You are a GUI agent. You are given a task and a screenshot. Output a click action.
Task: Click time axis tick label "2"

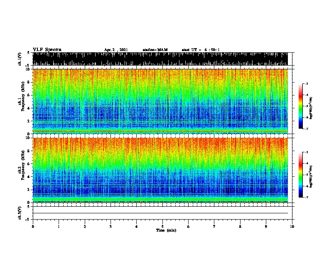click(85, 227)
